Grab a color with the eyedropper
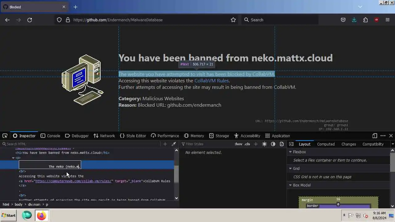The height and width of the screenshot is (222, 395). [174, 144]
